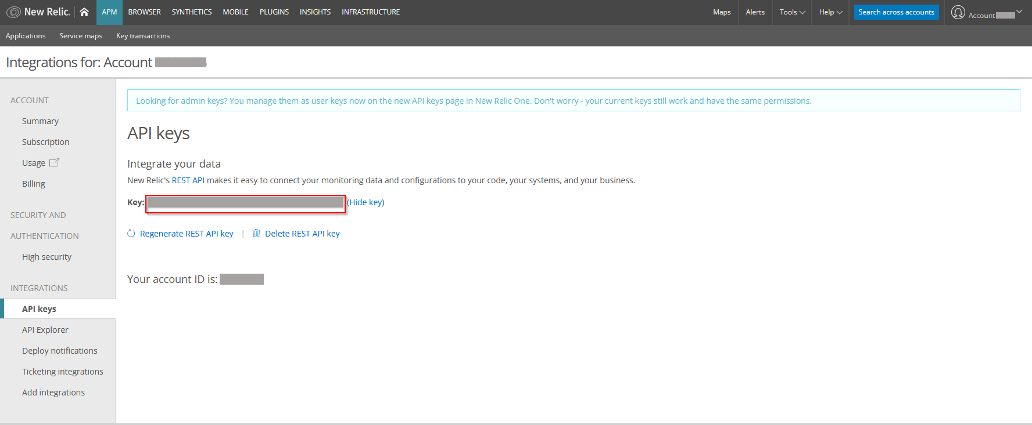Open Key transactions
The image size is (1032, 425).
[143, 36]
